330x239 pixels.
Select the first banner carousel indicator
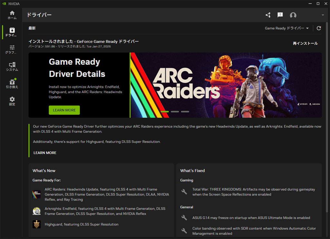coord(165,112)
